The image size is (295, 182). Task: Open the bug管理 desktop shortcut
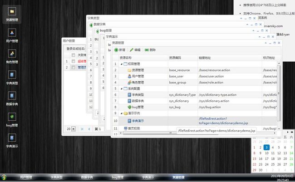(x=12, y=120)
